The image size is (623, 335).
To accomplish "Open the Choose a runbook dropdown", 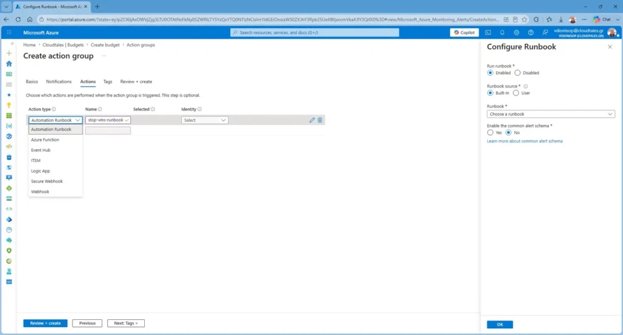I will coord(551,114).
